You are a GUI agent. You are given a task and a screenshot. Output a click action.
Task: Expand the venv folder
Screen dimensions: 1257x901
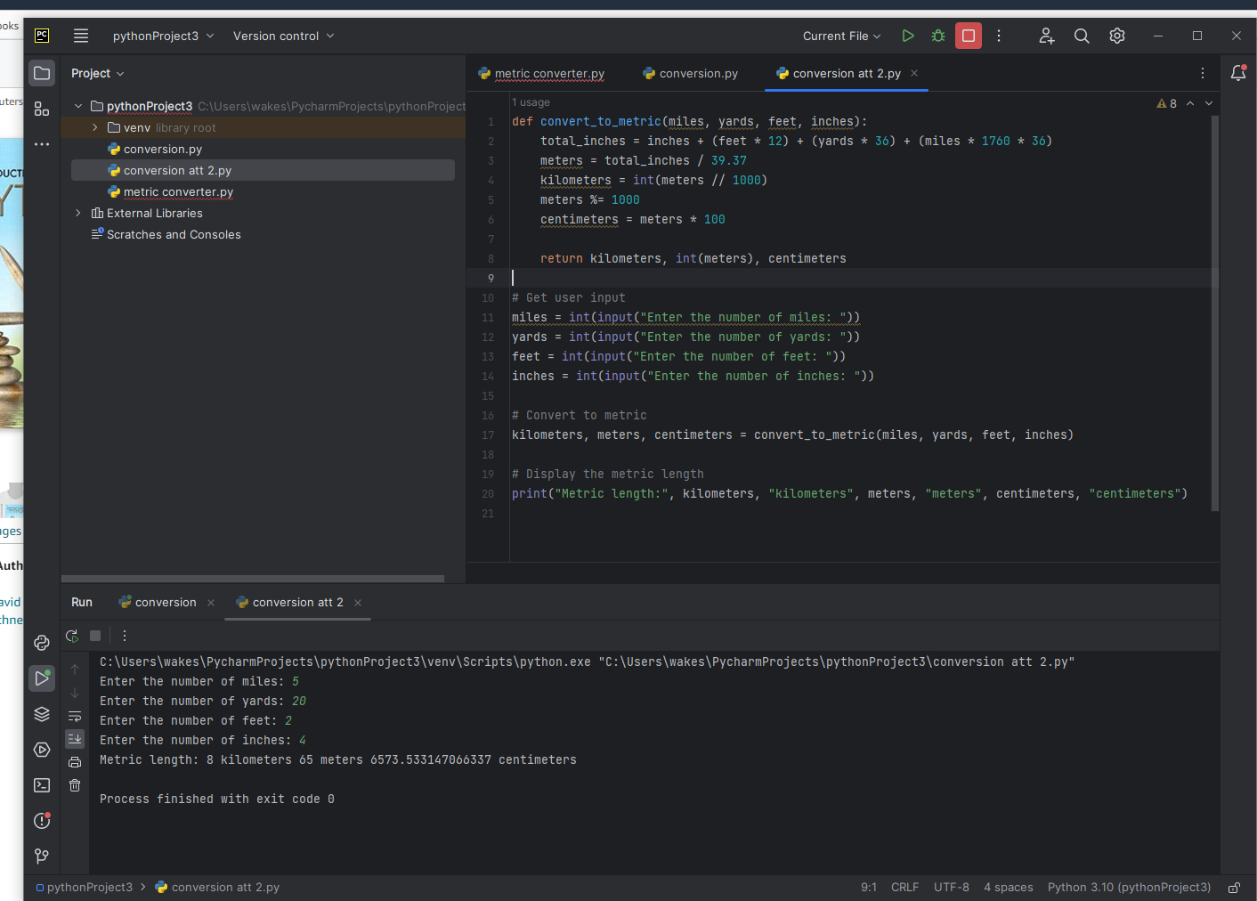click(x=95, y=127)
